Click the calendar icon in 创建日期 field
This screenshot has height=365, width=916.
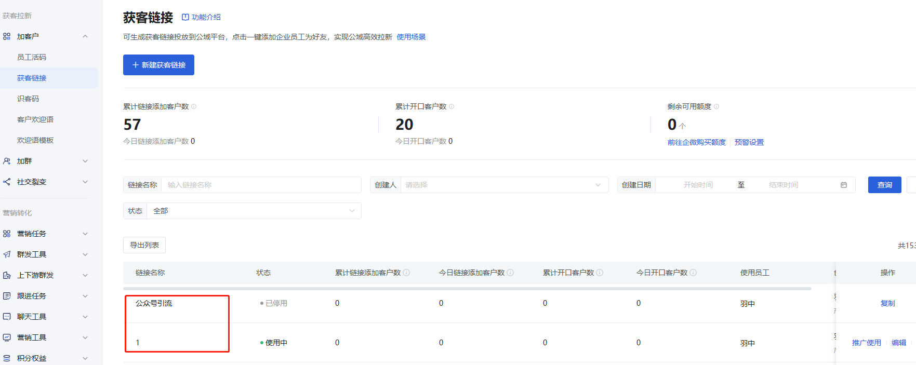point(844,185)
